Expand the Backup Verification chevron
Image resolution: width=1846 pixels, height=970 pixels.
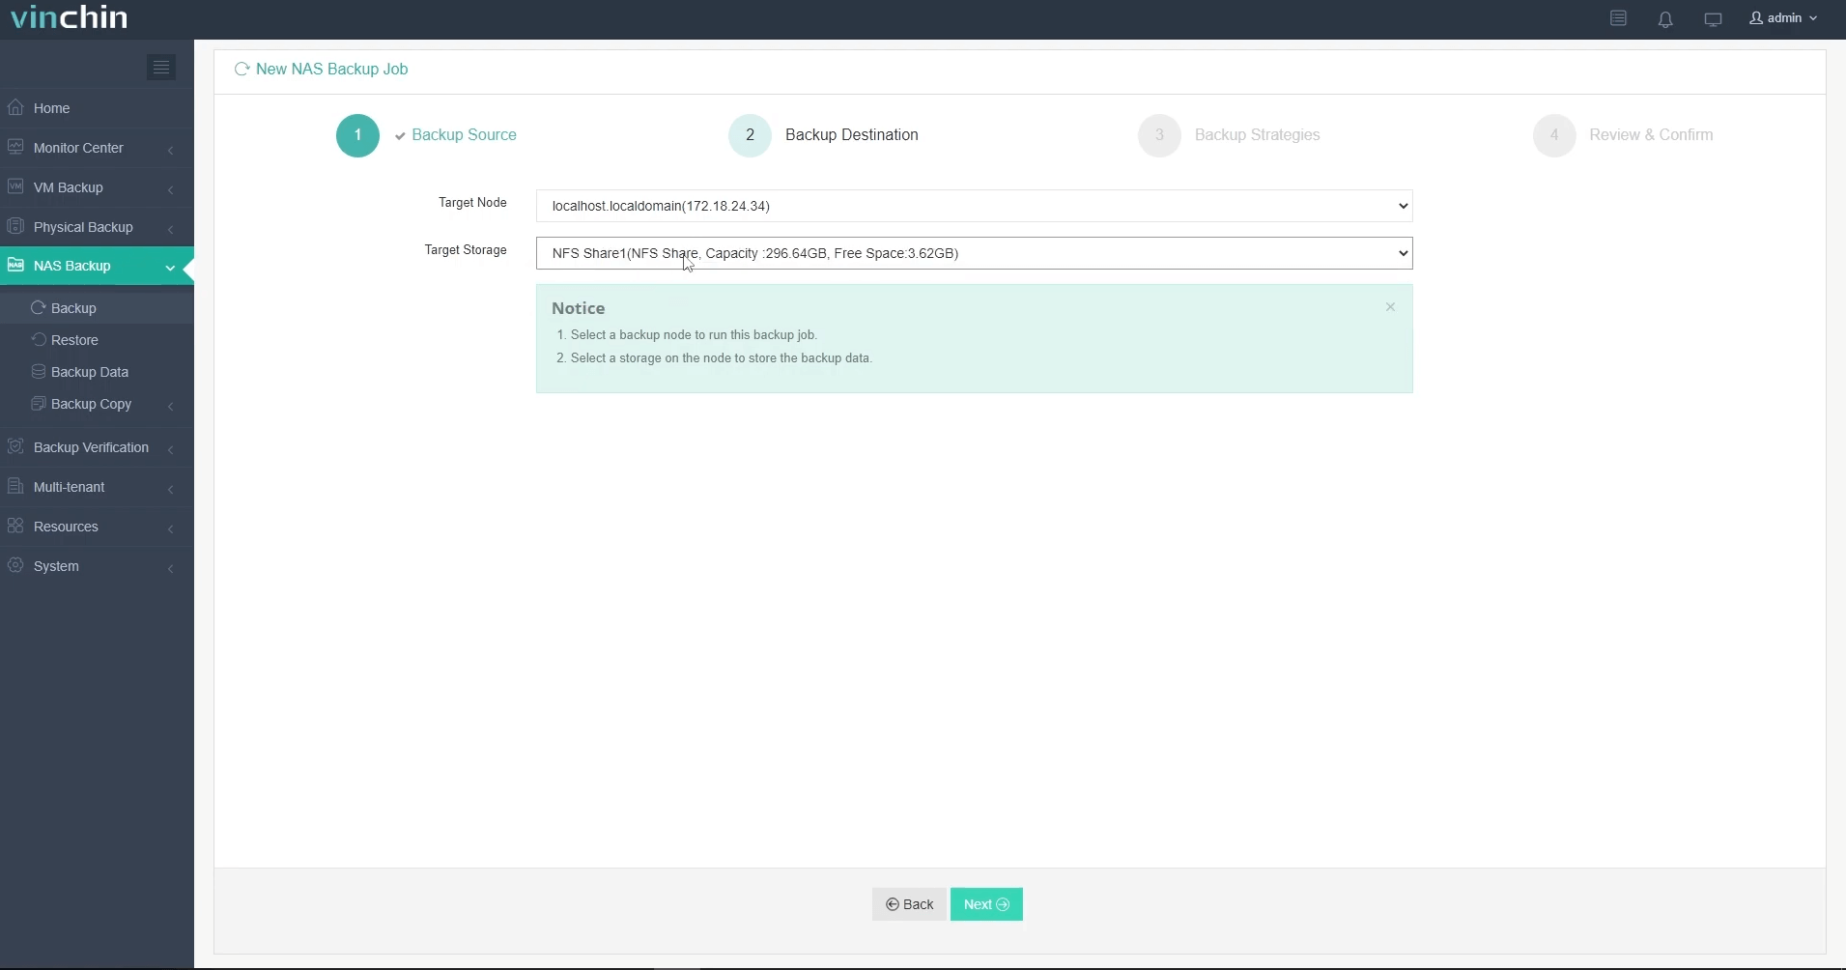click(x=170, y=448)
